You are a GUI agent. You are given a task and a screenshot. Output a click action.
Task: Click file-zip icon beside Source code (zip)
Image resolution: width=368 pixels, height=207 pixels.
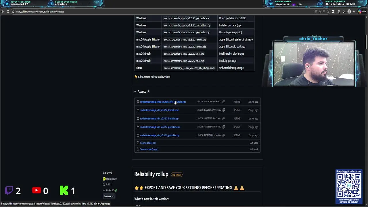tap(138, 143)
